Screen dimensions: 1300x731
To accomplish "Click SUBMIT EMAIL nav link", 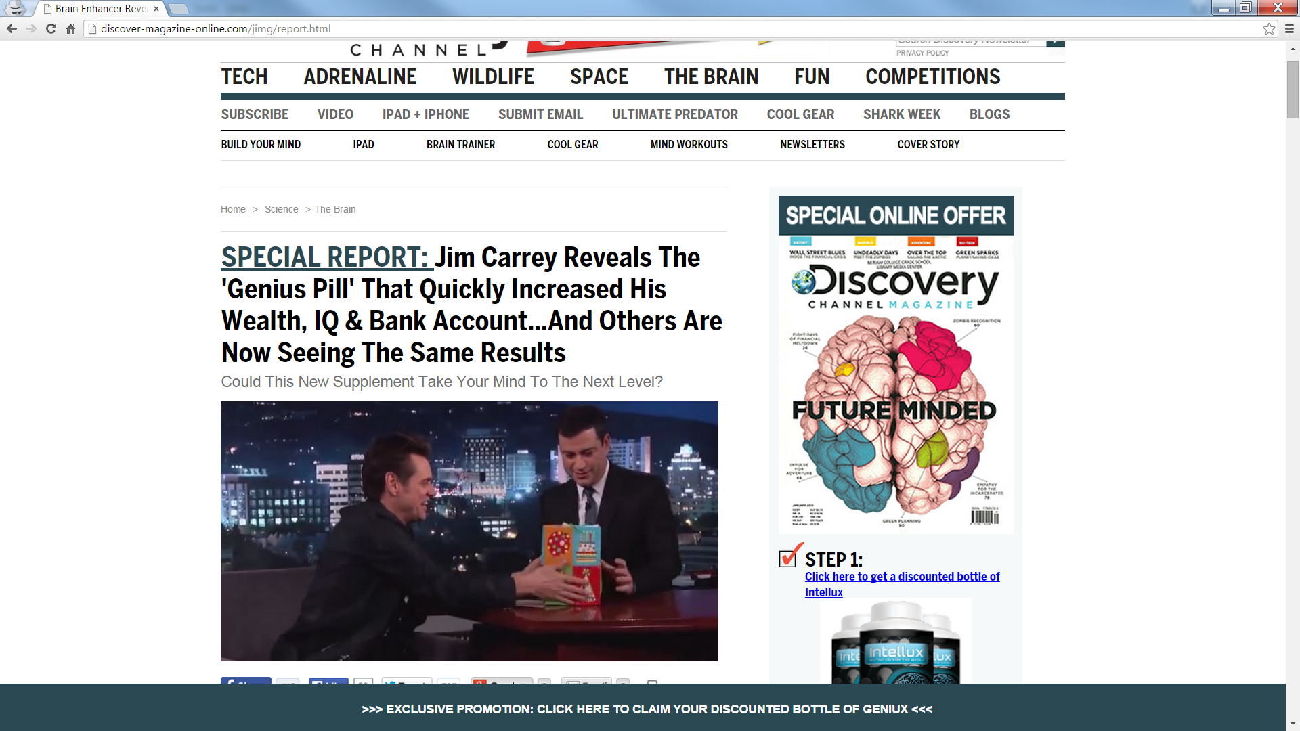I will [x=540, y=114].
